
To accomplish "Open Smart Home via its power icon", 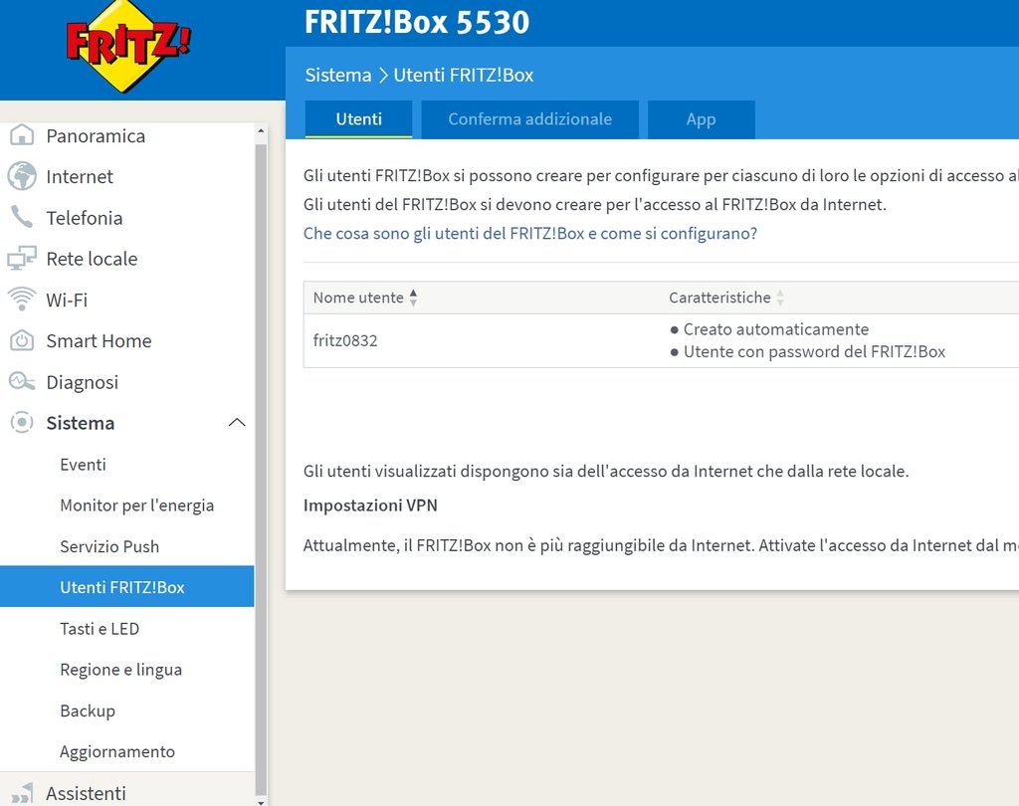I will pyautogui.click(x=22, y=340).
